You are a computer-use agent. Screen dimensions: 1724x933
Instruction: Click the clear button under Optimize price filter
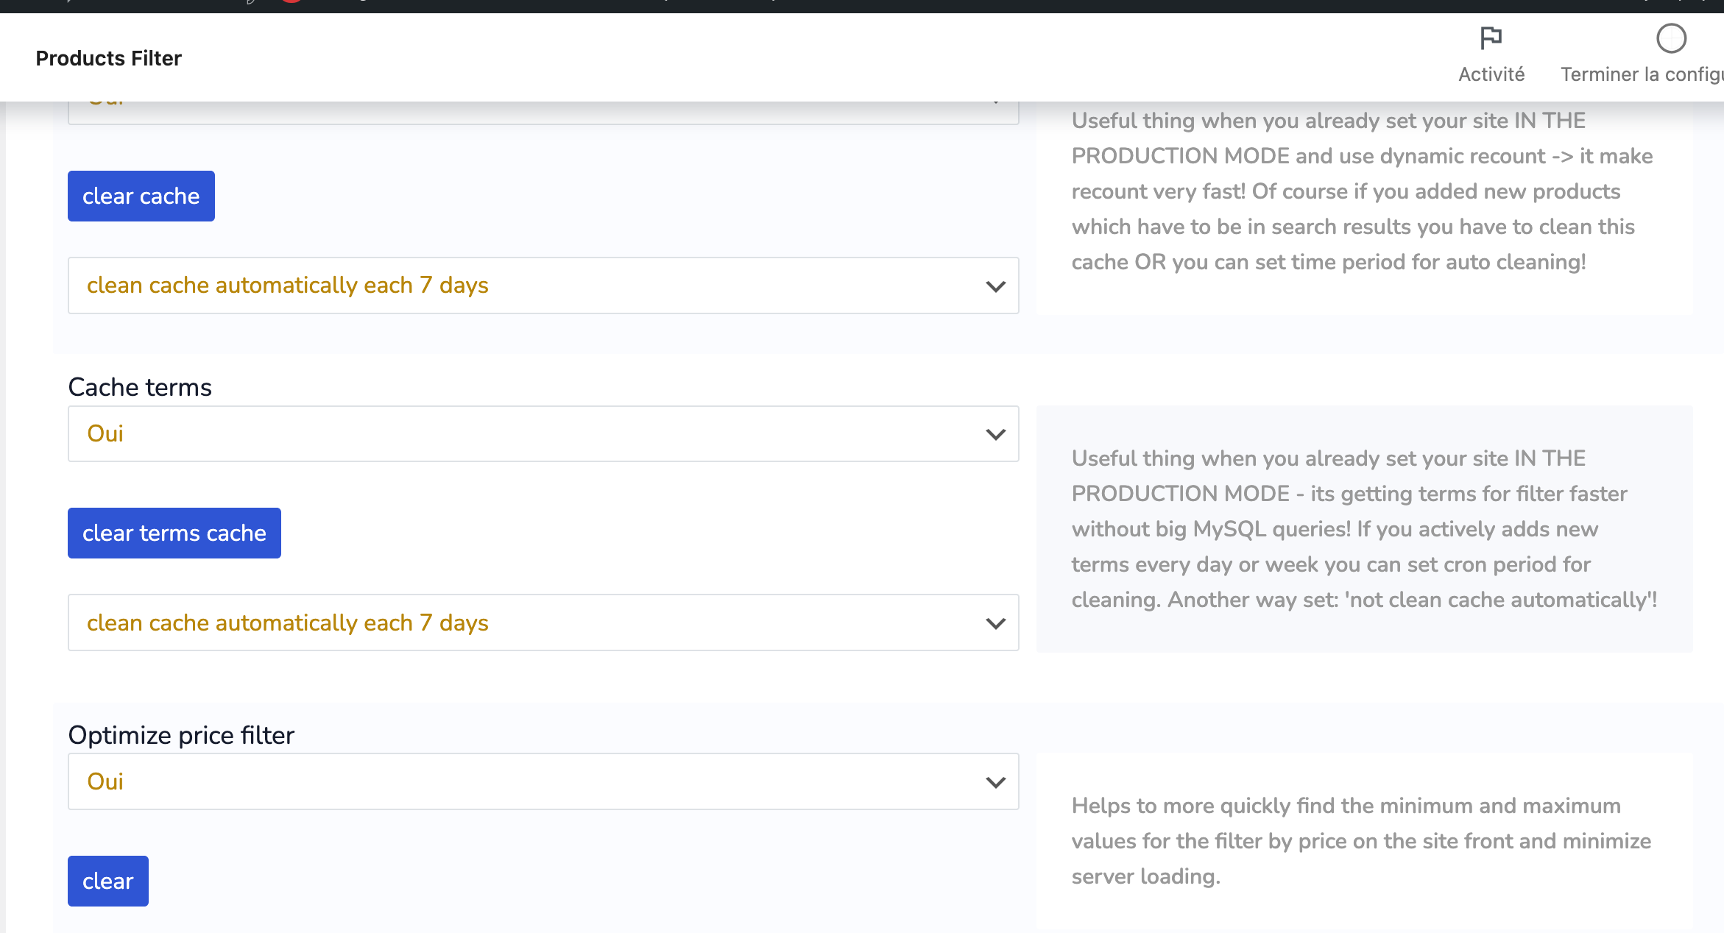click(x=108, y=881)
